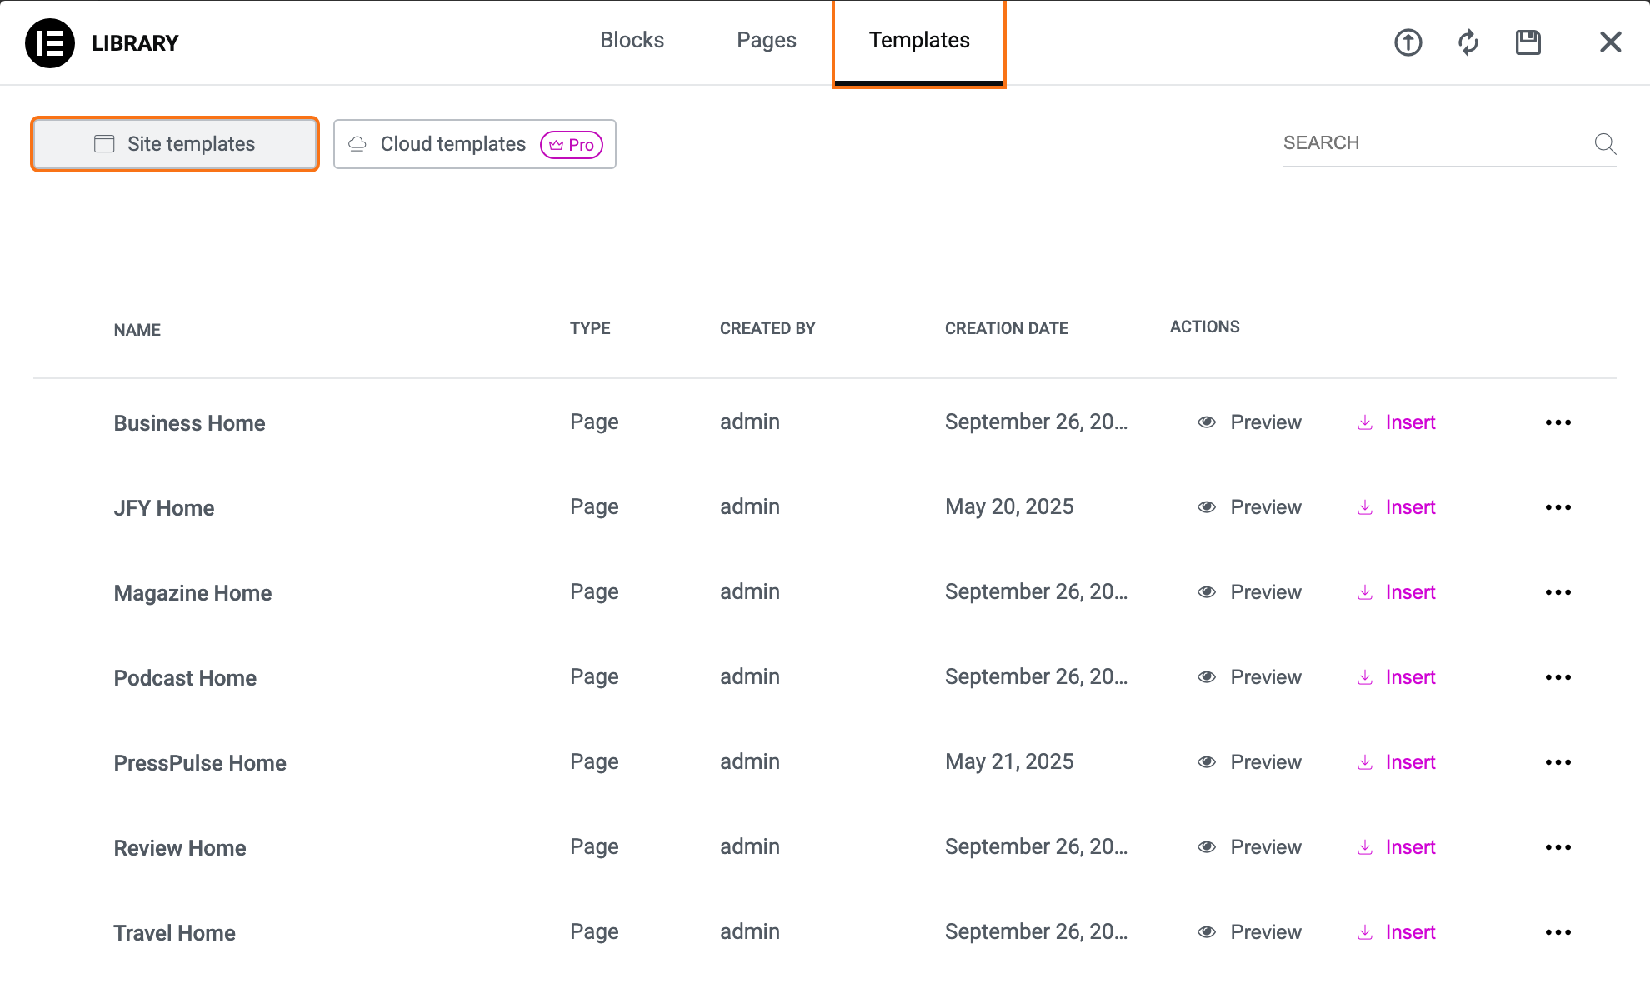Click the Elementor logo icon

(50, 43)
